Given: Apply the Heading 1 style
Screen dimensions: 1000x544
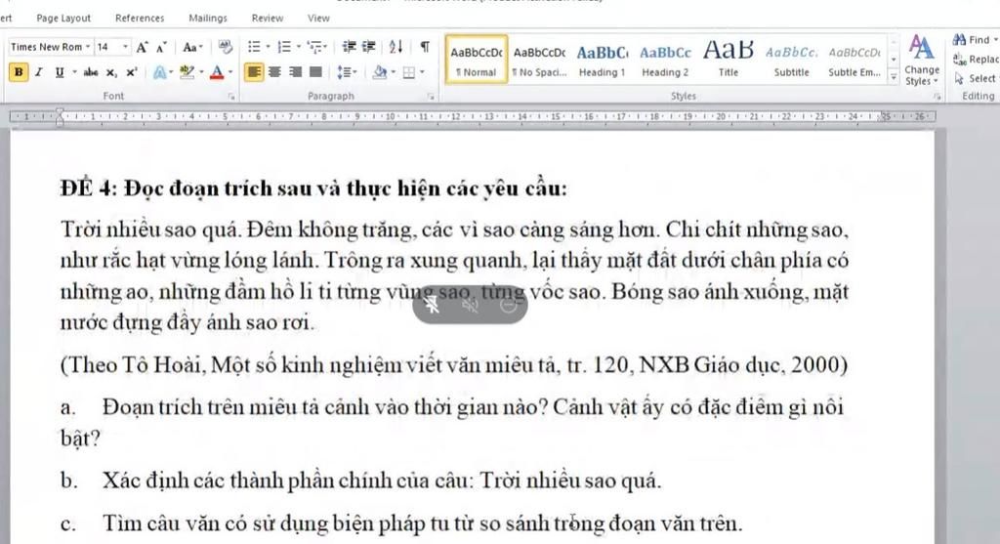Looking at the screenshot, I should coord(602,60).
